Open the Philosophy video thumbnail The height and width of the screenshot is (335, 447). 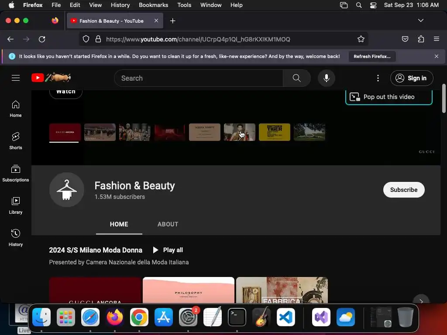tap(189, 290)
